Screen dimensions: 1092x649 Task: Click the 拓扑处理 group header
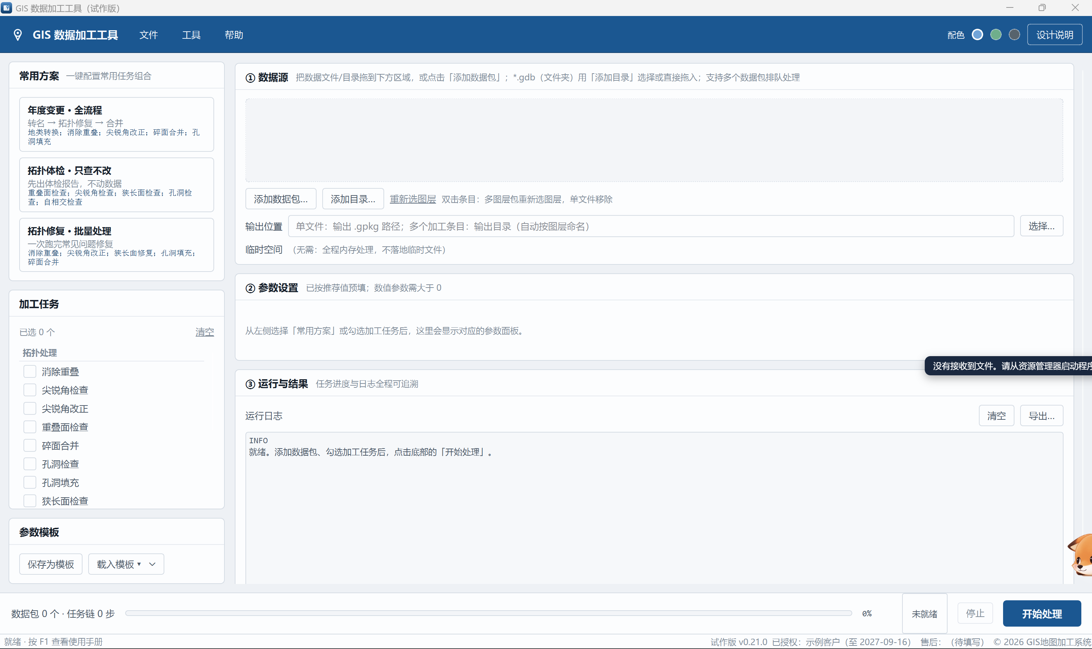tap(39, 353)
